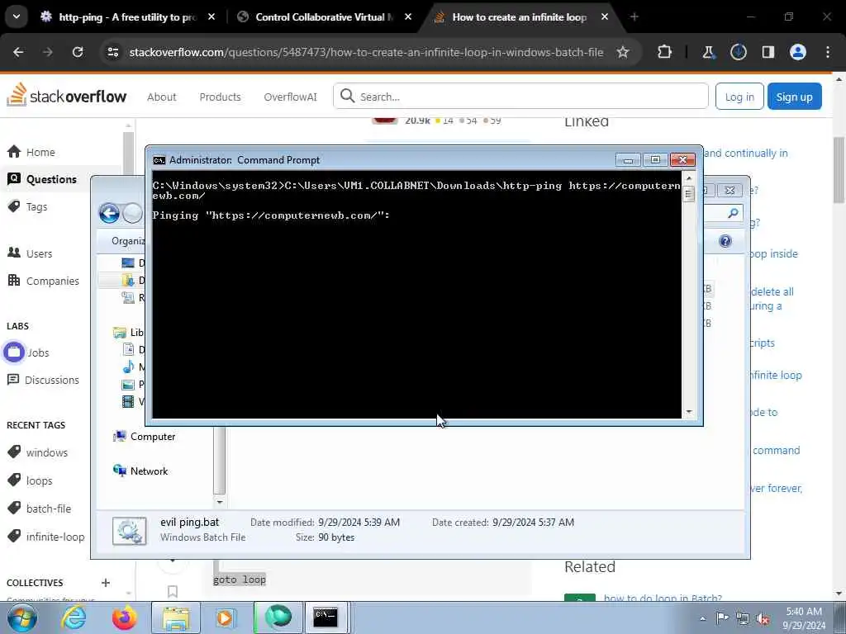Click the Explorer search magnifier icon
846x634 pixels.
pos(733,214)
